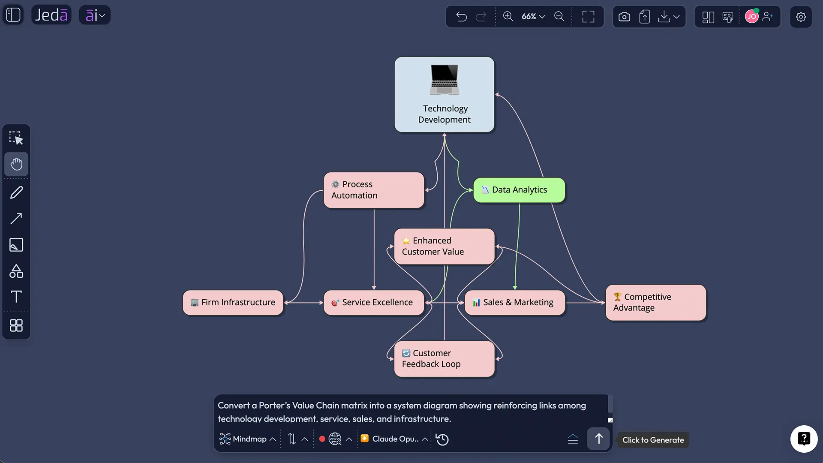Open the 66% zoom level dropdown
This screenshot has height=463, width=823.
pos(533,16)
